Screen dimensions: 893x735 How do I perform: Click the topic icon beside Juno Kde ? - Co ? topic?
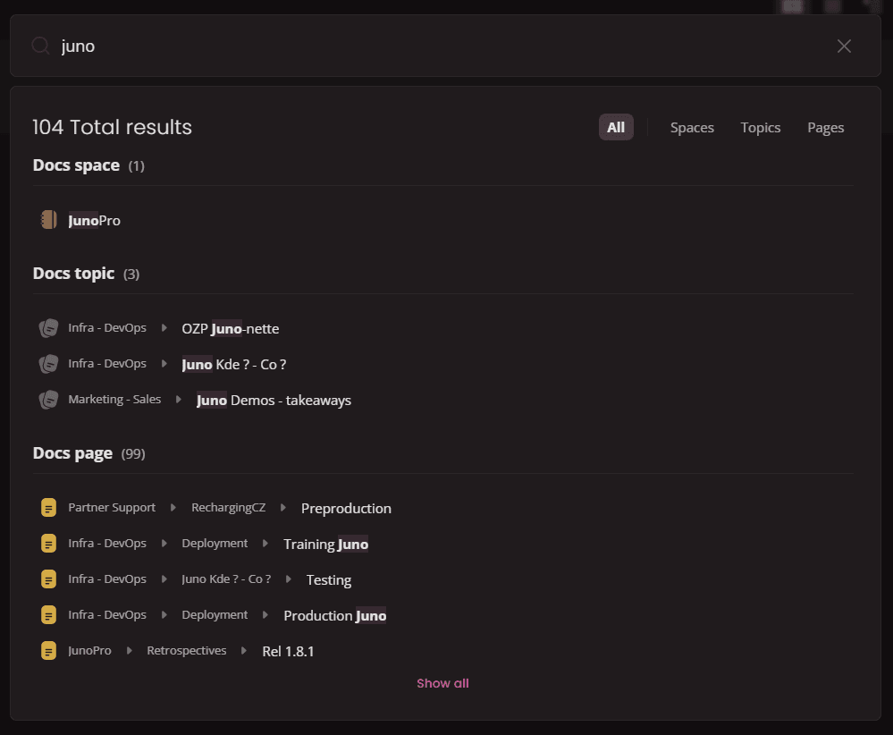[x=48, y=364]
